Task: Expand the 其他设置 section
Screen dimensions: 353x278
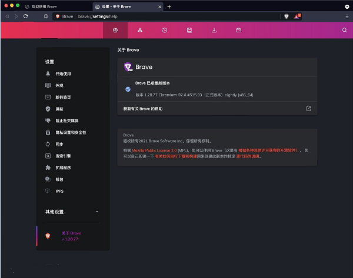Action: (x=72, y=212)
